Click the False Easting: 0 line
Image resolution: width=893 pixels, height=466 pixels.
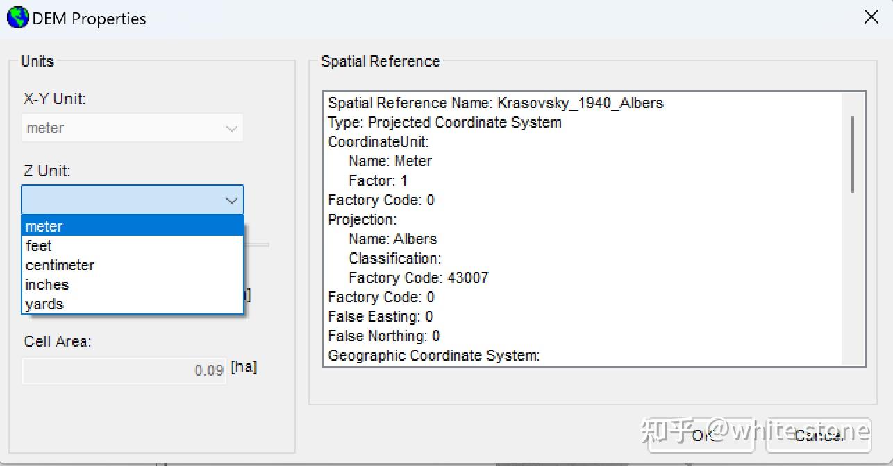pos(381,317)
